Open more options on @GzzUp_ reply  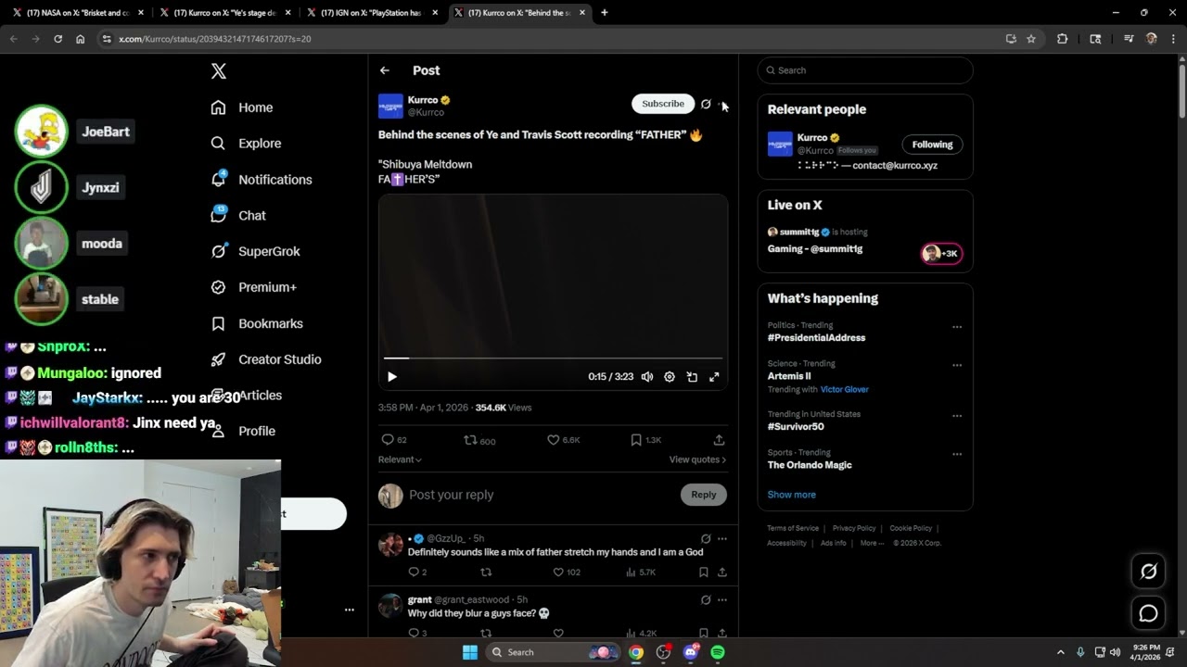[x=721, y=538]
